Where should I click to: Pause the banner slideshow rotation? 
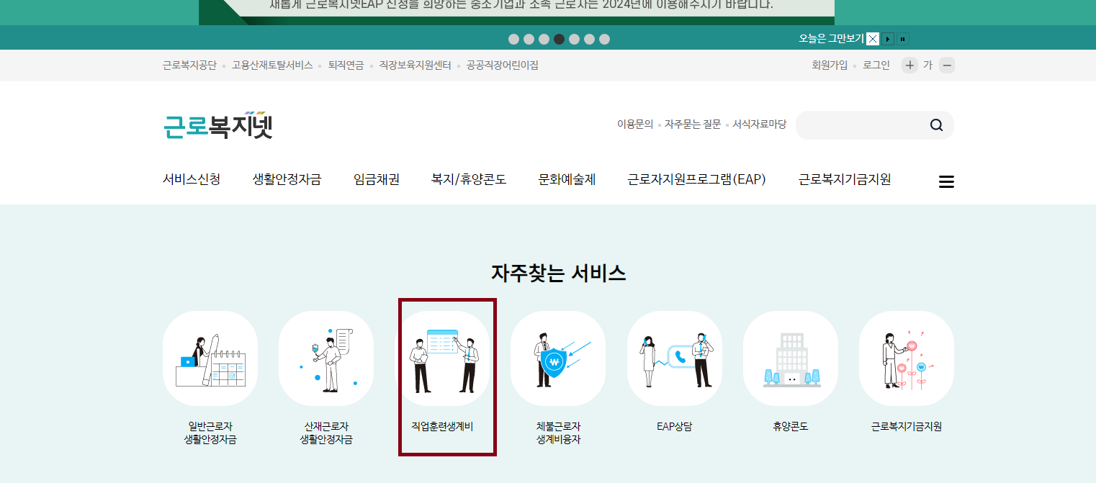[902, 39]
